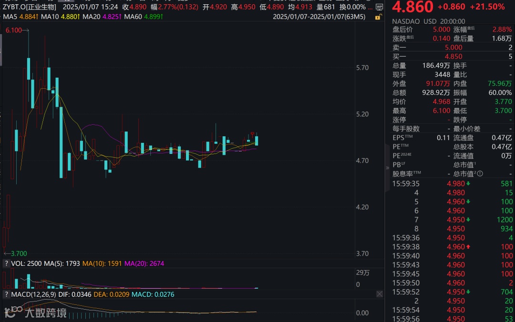
Task: Select the 15:59:38 tick row with up arrow
Action: click(x=452, y=247)
